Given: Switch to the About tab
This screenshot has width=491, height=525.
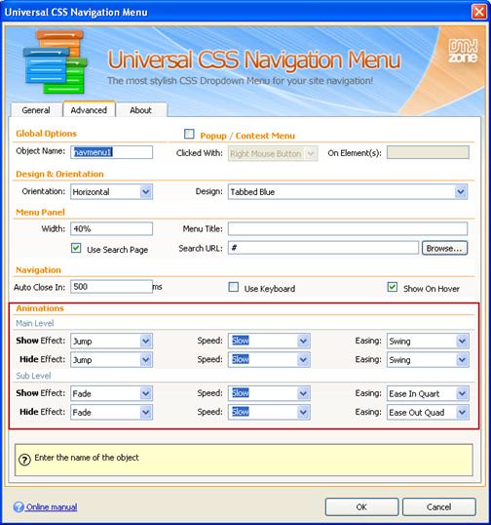Looking at the screenshot, I should point(140,110).
